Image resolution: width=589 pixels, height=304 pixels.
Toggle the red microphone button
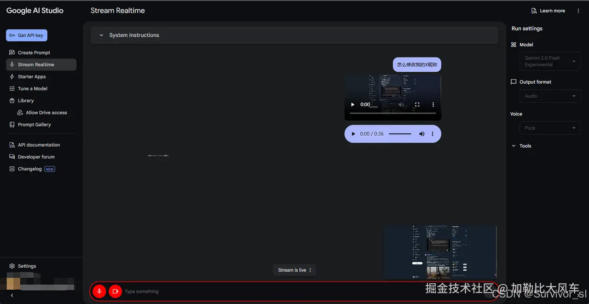(x=99, y=291)
